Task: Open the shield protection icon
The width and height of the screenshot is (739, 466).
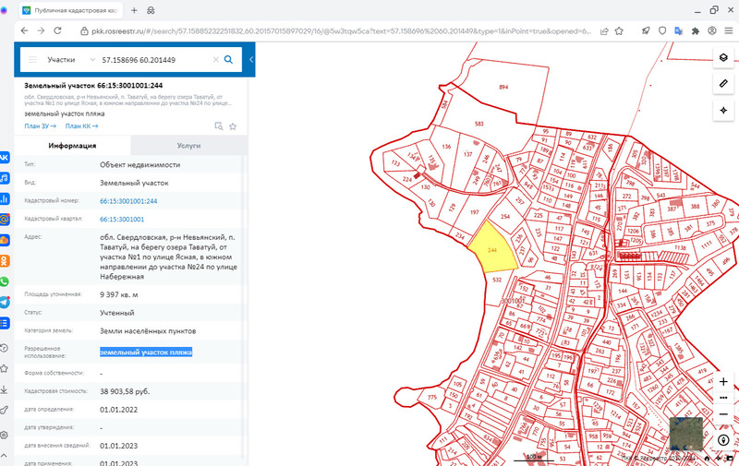Action: [662, 30]
